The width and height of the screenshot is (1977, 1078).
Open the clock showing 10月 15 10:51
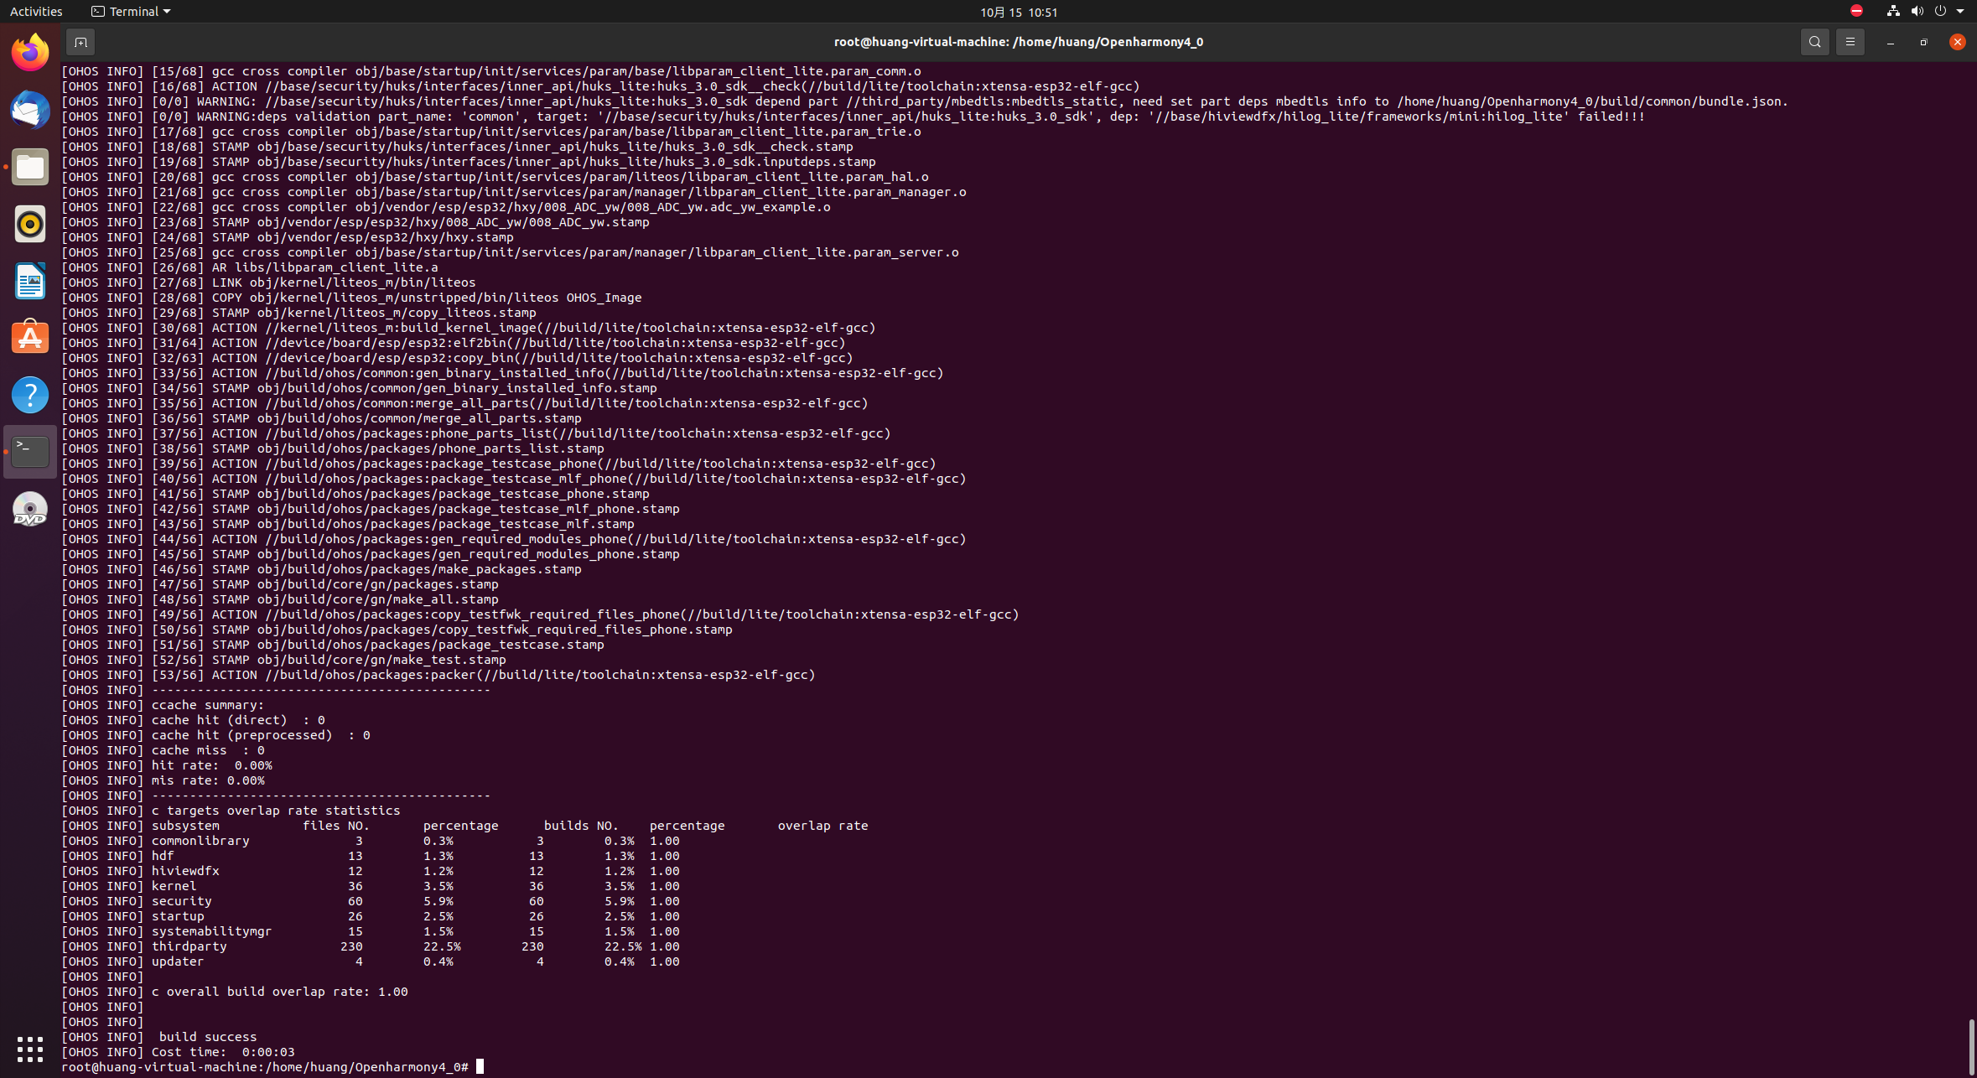(1019, 12)
